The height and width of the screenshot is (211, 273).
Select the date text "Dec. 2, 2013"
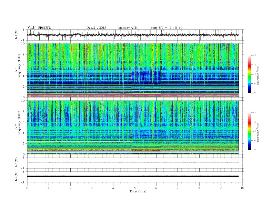point(96,28)
